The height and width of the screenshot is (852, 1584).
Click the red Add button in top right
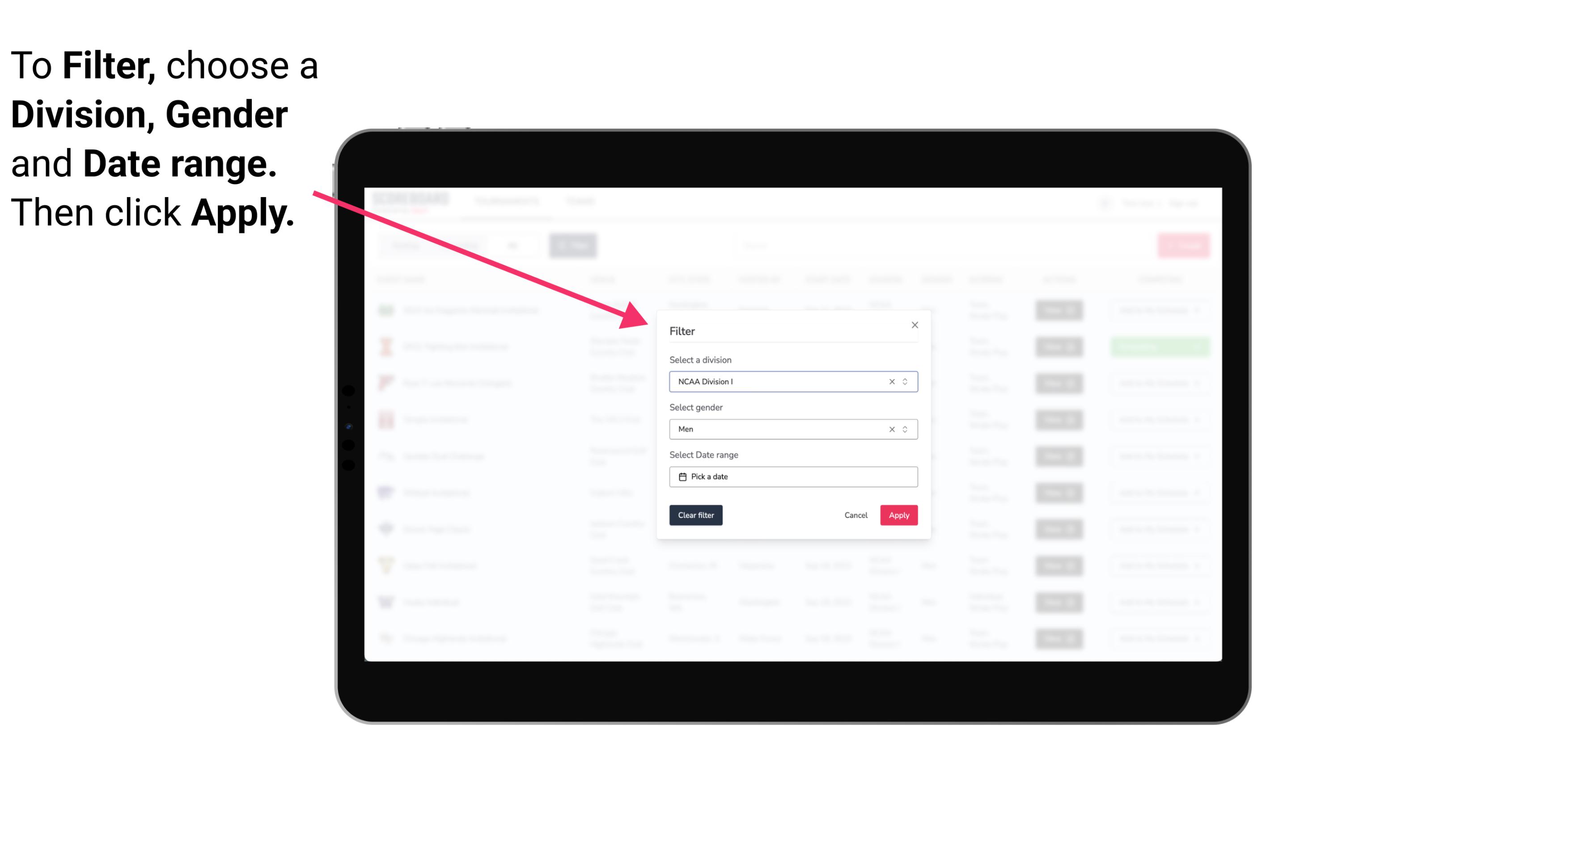point(1184,245)
